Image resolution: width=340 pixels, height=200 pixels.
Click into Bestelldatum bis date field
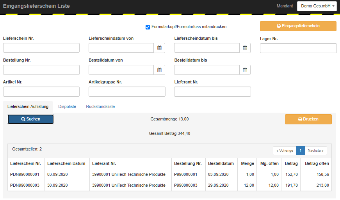tap(207, 70)
